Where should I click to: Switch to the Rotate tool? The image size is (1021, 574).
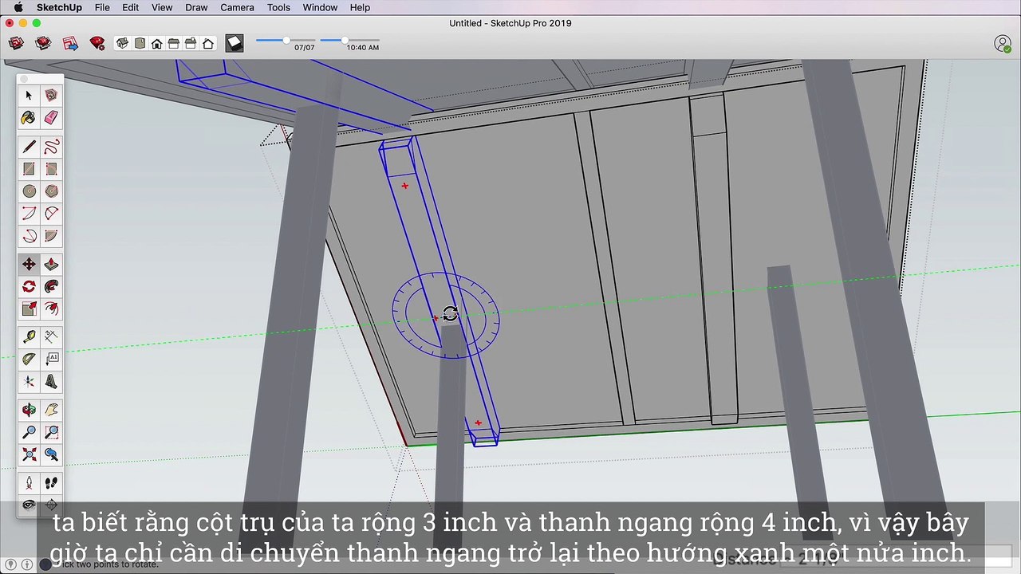coord(29,286)
